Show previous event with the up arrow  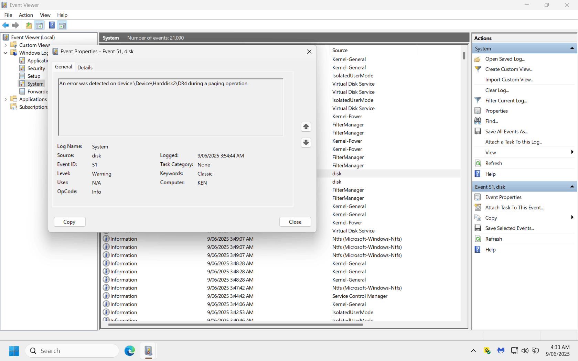pyautogui.click(x=306, y=127)
